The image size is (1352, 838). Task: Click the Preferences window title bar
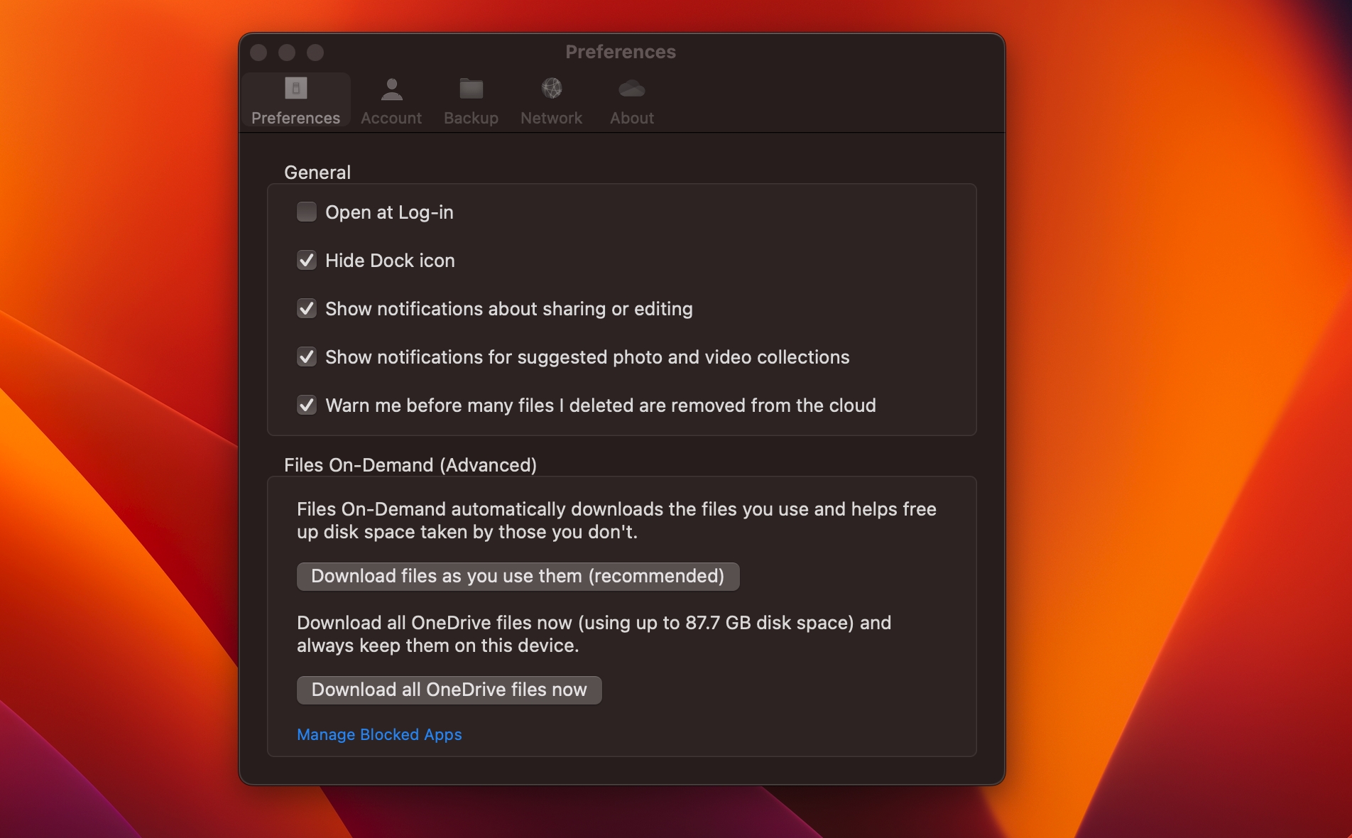tap(621, 51)
